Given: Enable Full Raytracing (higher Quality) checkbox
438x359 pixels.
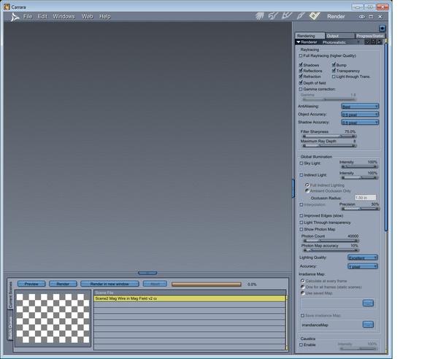Looking at the screenshot, I should (x=301, y=56).
